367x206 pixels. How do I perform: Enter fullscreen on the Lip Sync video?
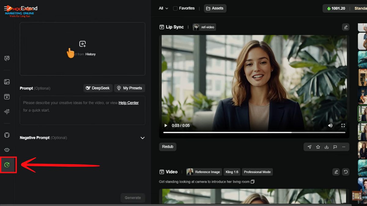point(343,125)
